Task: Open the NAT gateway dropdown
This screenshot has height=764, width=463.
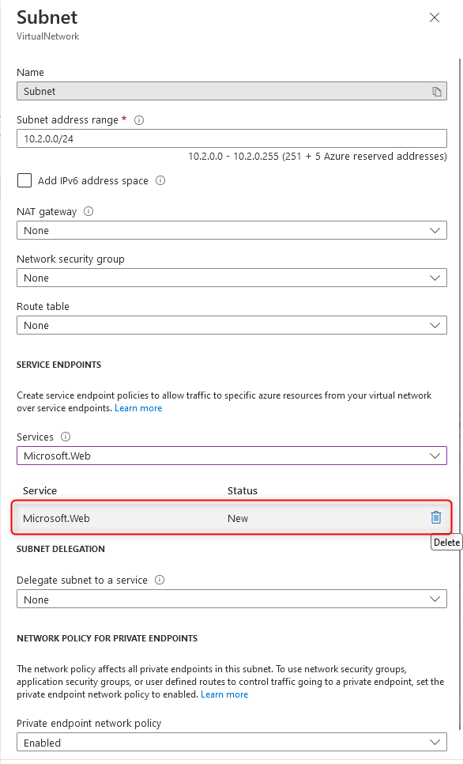Action: coord(231,230)
